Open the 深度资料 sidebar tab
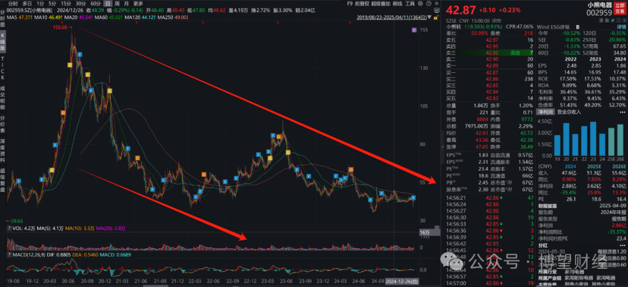Image resolution: width=628 pixels, height=287 pixels. 3,151
